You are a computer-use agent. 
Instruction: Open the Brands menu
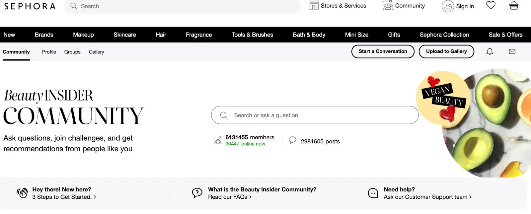(x=44, y=35)
